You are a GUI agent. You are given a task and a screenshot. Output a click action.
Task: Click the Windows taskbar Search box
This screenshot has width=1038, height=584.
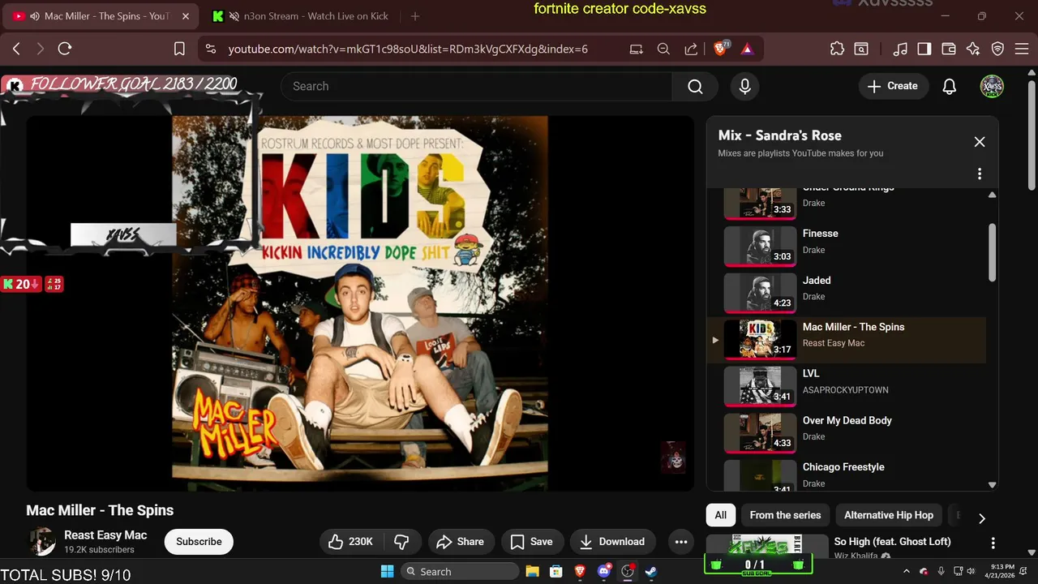pos(460,571)
